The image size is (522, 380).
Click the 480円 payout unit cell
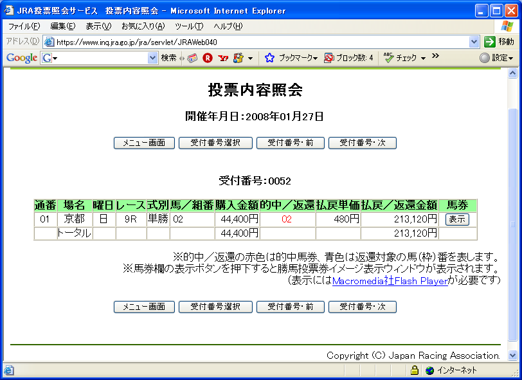pyautogui.click(x=338, y=219)
